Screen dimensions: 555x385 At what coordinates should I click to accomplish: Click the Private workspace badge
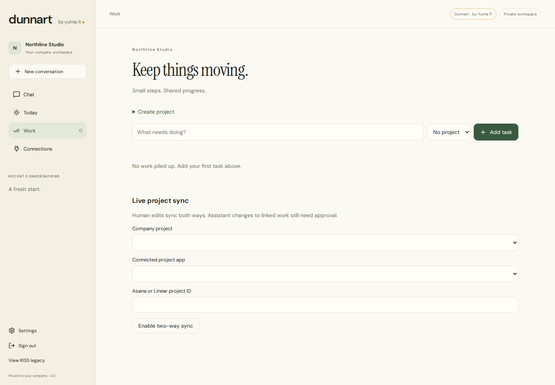click(x=520, y=14)
